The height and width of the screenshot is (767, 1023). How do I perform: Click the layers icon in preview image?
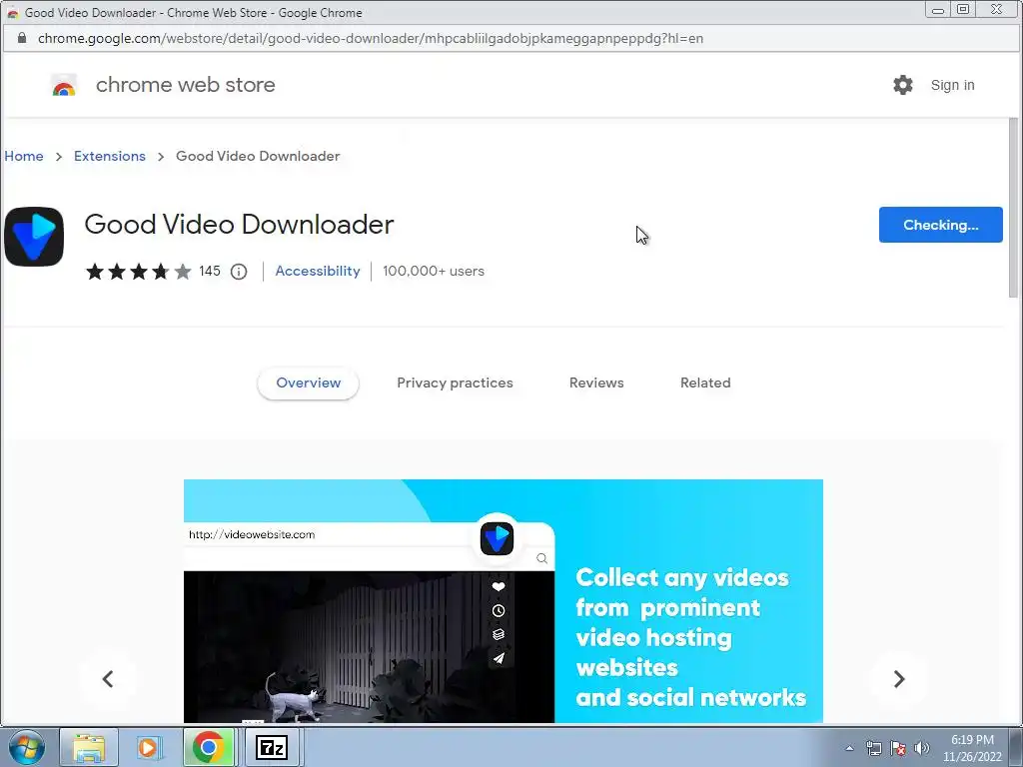(499, 634)
